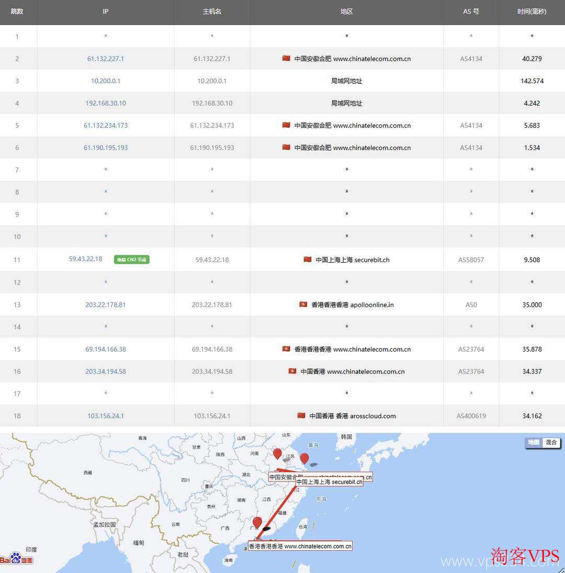This screenshot has width=565, height=573.
Task: Click the China flag icon in hop 6 row
Action: 286,147
